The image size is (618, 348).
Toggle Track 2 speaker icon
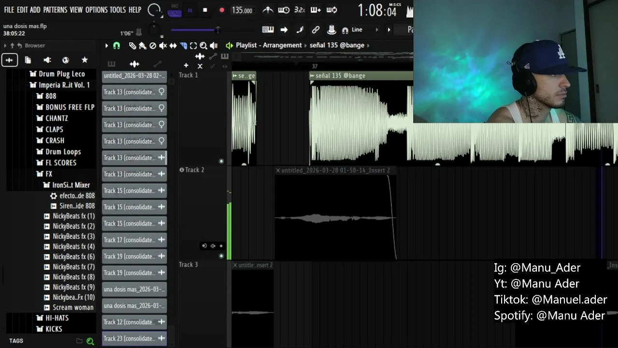click(213, 246)
